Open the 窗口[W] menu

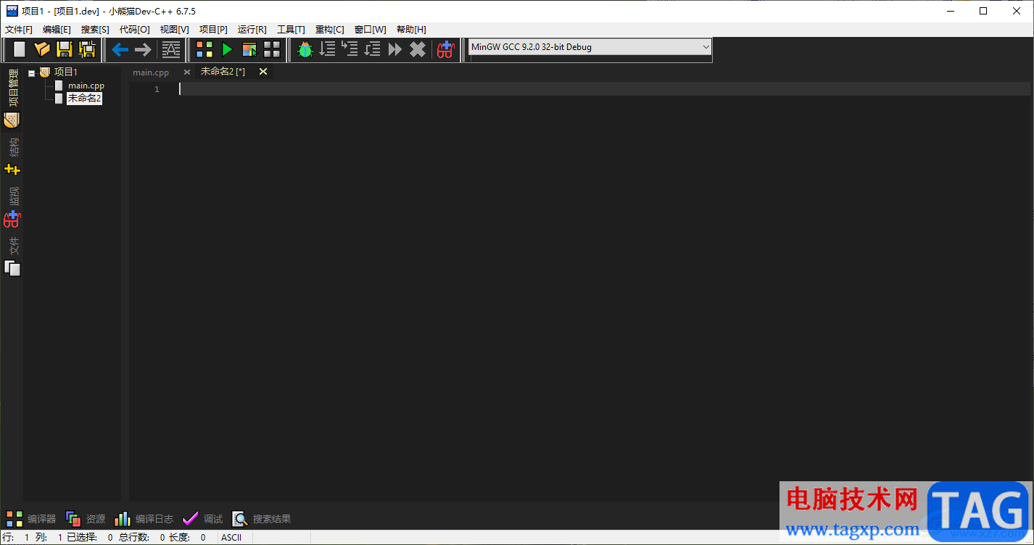click(370, 30)
